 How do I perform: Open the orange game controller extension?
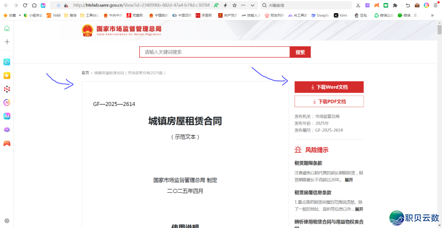[x=377, y=5]
